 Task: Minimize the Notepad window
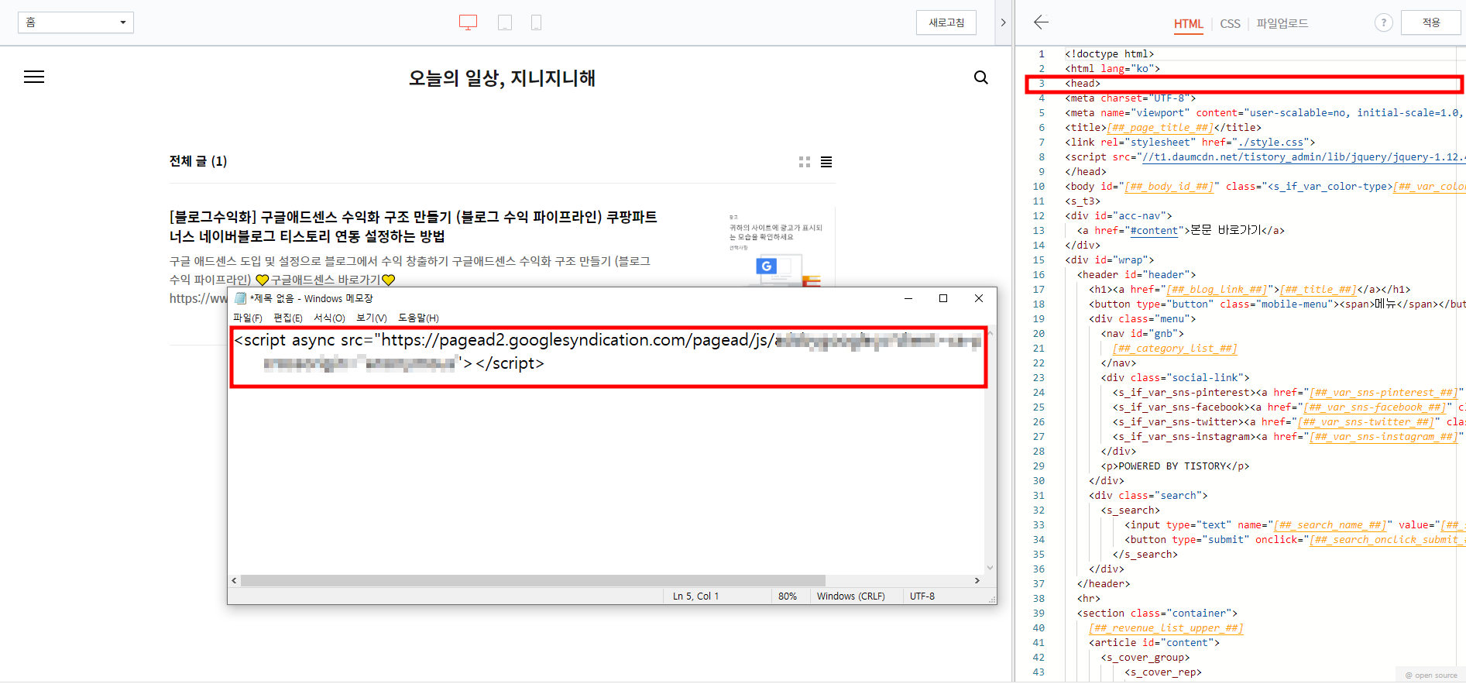[x=908, y=298]
